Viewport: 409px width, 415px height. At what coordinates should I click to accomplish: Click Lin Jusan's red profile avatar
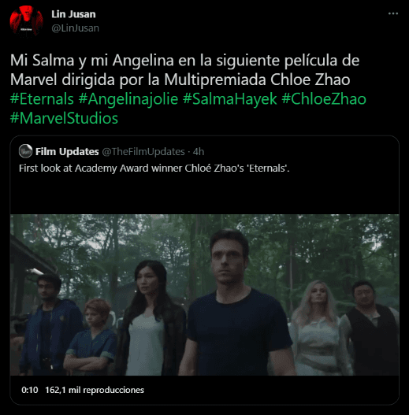pyautogui.click(x=26, y=21)
